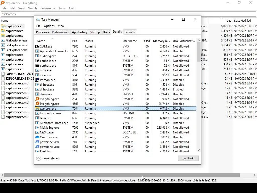The height and width of the screenshot is (193, 257).
Task: Click the conhost.exe console icon, PID 2096
Action: pos(37,61)
